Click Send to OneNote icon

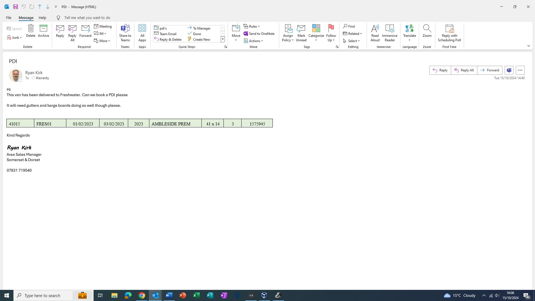[246, 33]
